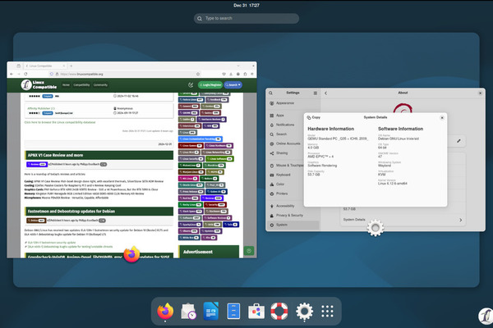The width and height of the screenshot is (493, 328).
Task: Click the Firefox badge under the browser window
Action: pos(131,254)
